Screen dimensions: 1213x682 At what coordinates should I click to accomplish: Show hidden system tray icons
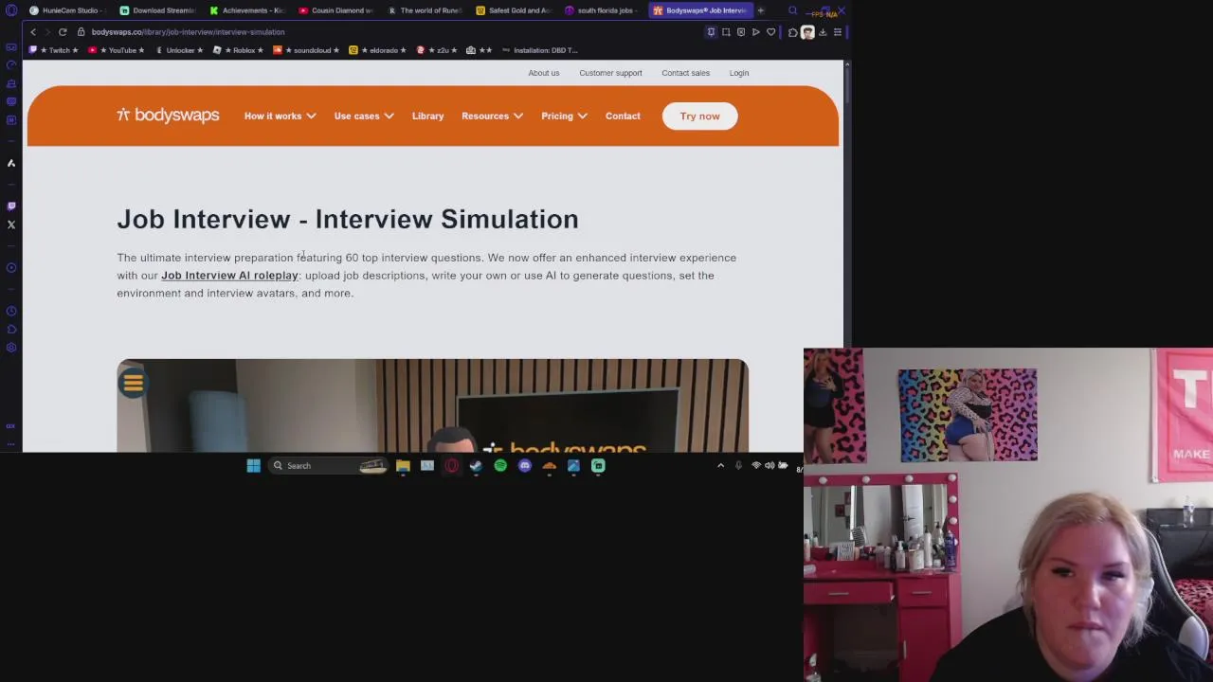click(x=720, y=465)
